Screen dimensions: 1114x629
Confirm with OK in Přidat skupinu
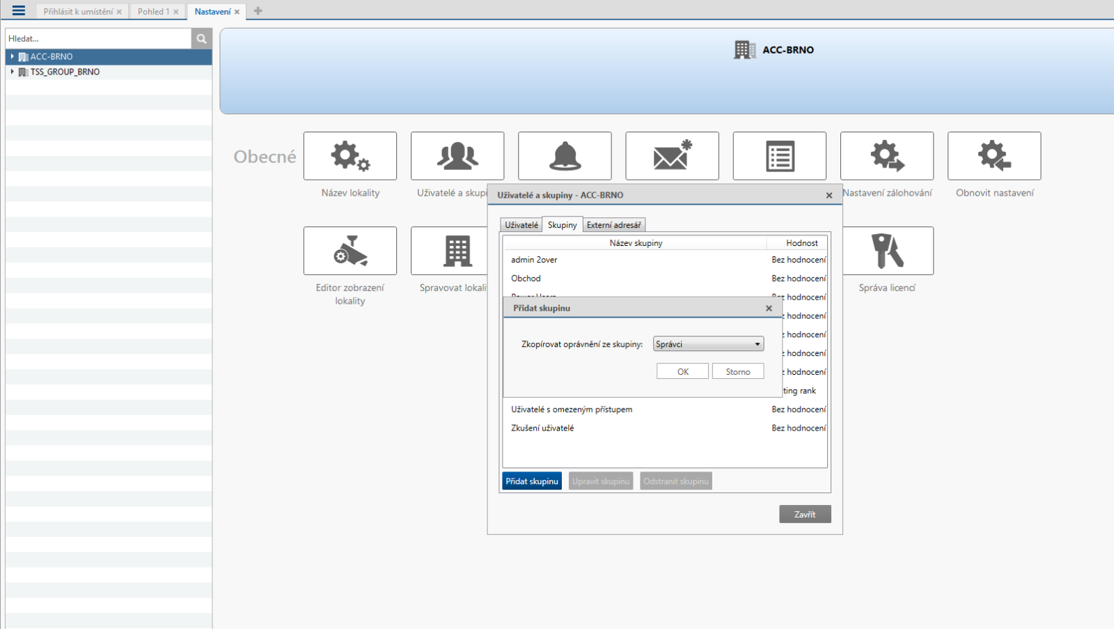pos(682,371)
